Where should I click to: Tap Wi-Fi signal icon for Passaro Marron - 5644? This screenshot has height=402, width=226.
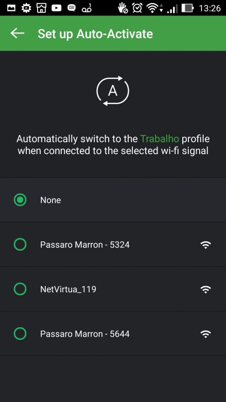pos(205,334)
